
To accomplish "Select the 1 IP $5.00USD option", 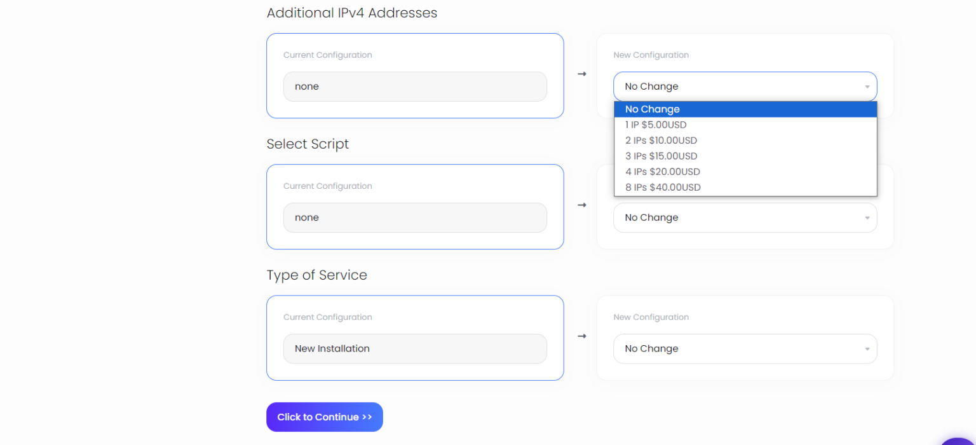I will (x=655, y=125).
